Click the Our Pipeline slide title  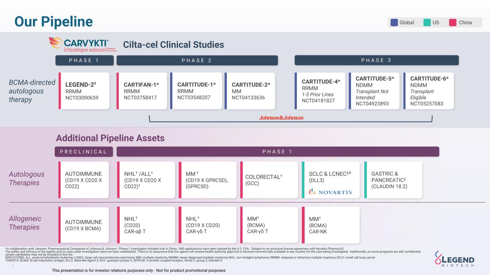click(x=53, y=21)
